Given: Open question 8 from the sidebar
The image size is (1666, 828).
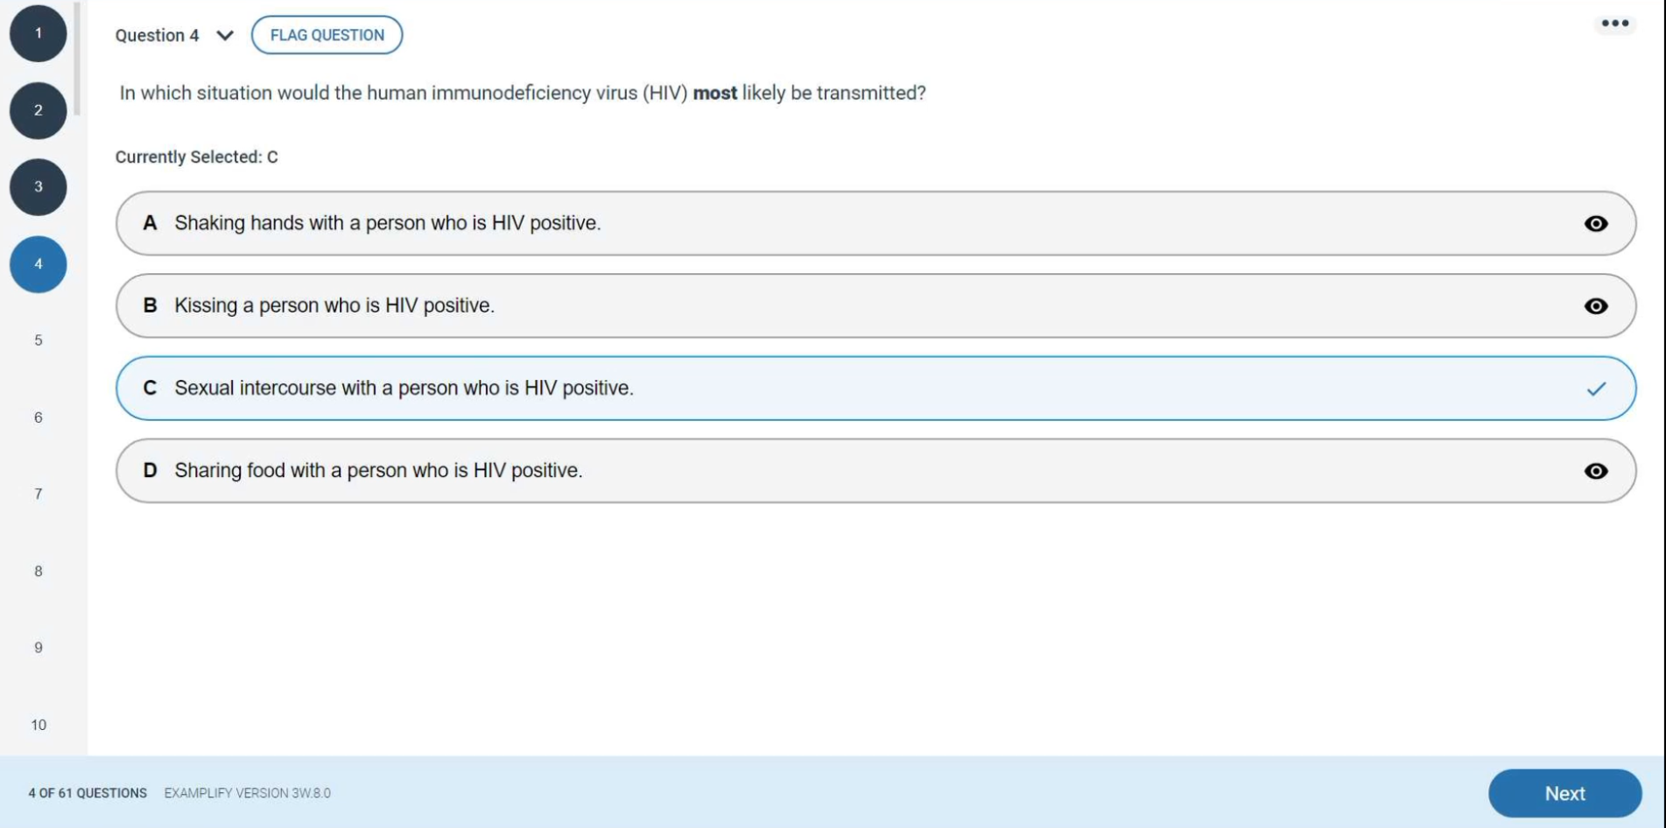Looking at the screenshot, I should [38, 572].
